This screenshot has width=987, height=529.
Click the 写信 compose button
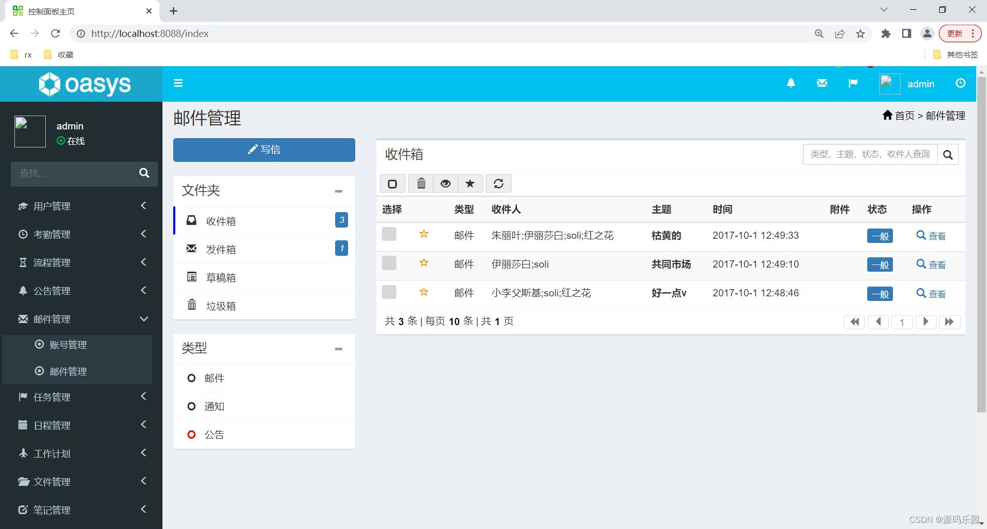click(264, 149)
